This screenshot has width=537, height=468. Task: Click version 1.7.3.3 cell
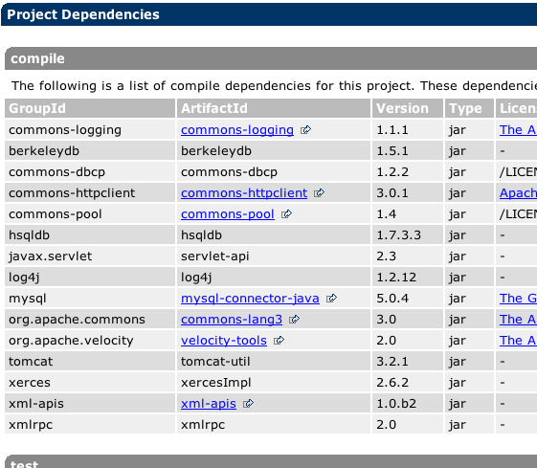[408, 235]
